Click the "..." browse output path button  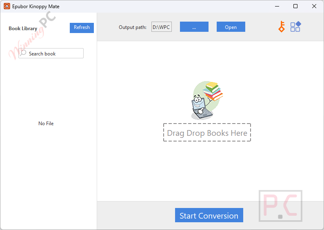pyautogui.click(x=194, y=27)
